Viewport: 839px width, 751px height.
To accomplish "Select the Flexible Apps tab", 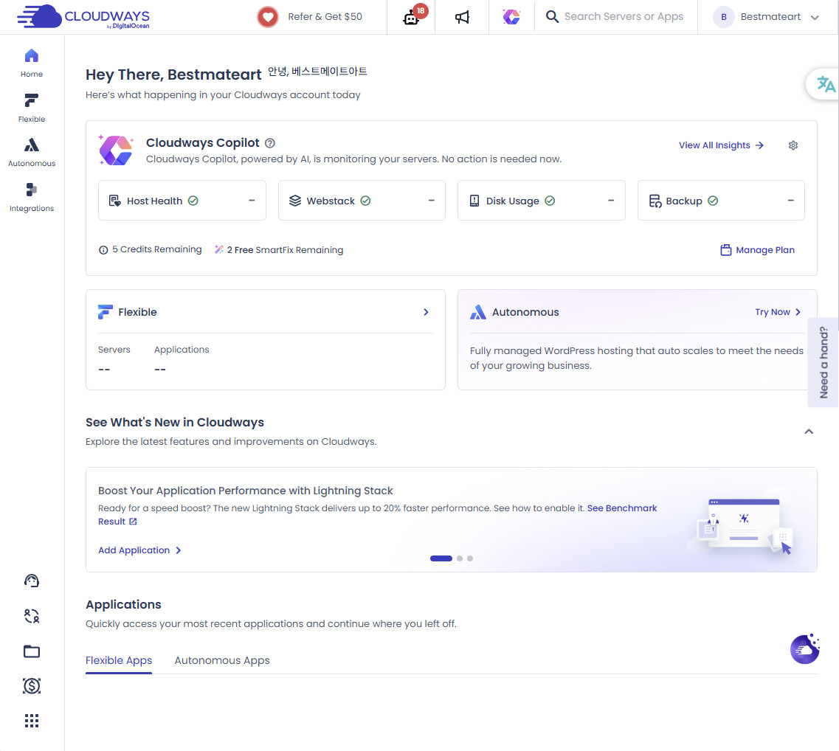I will click(x=119, y=660).
